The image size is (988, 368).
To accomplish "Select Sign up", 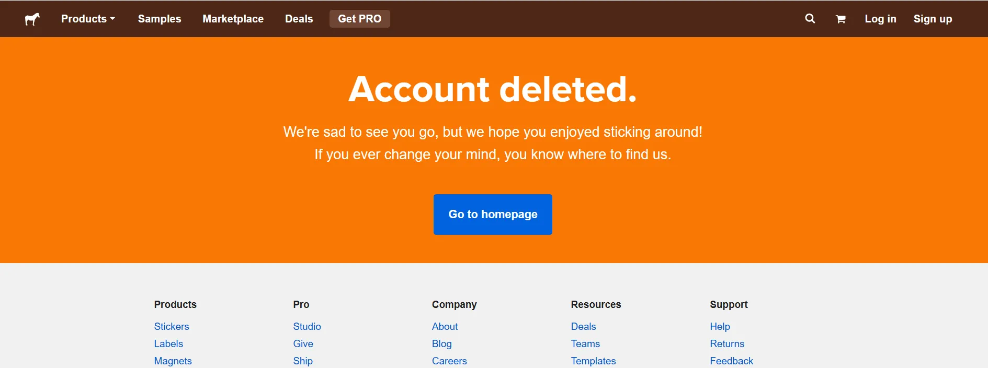I will tap(933, 18).
